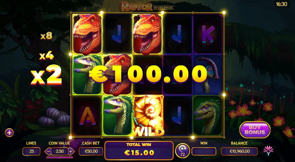Viewport: 295px width, 162px height.
Task: Click the Cash Bet amount €50.00
Action: 91,151
